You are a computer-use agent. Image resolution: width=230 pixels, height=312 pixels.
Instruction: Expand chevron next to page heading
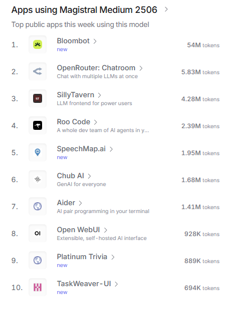click(x=166, y=10)
